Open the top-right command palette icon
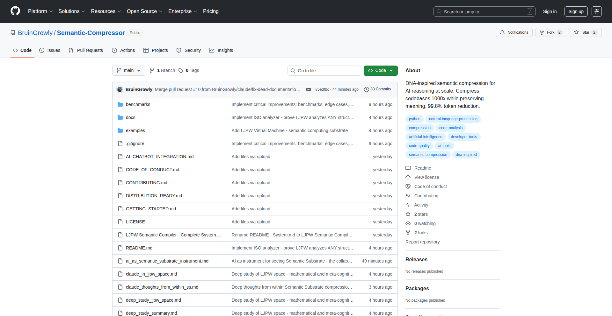This screenshot has width=612, height=316. (x=596, y=11)
